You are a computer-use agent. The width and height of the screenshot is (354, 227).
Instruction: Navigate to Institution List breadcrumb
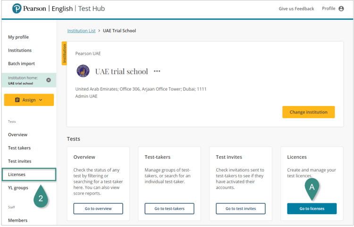point(81,31)
